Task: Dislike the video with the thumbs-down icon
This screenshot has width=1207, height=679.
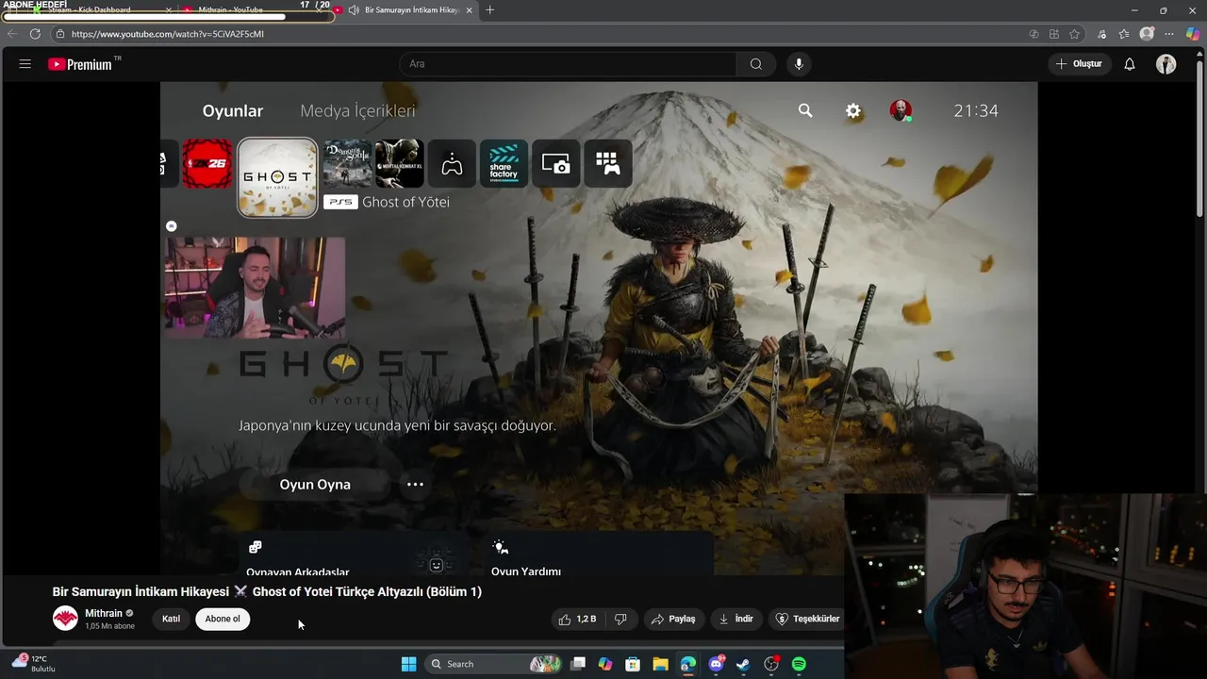Action: (x=620, y=619)
